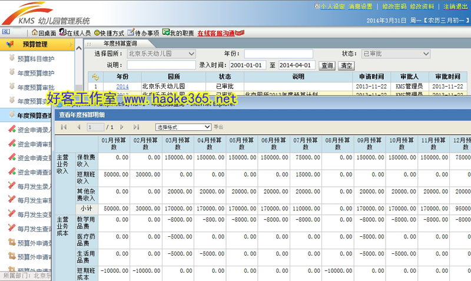This screenshot has height=281, width=471.
Task: Sort by 年份 column header
Action: (122, 77)
